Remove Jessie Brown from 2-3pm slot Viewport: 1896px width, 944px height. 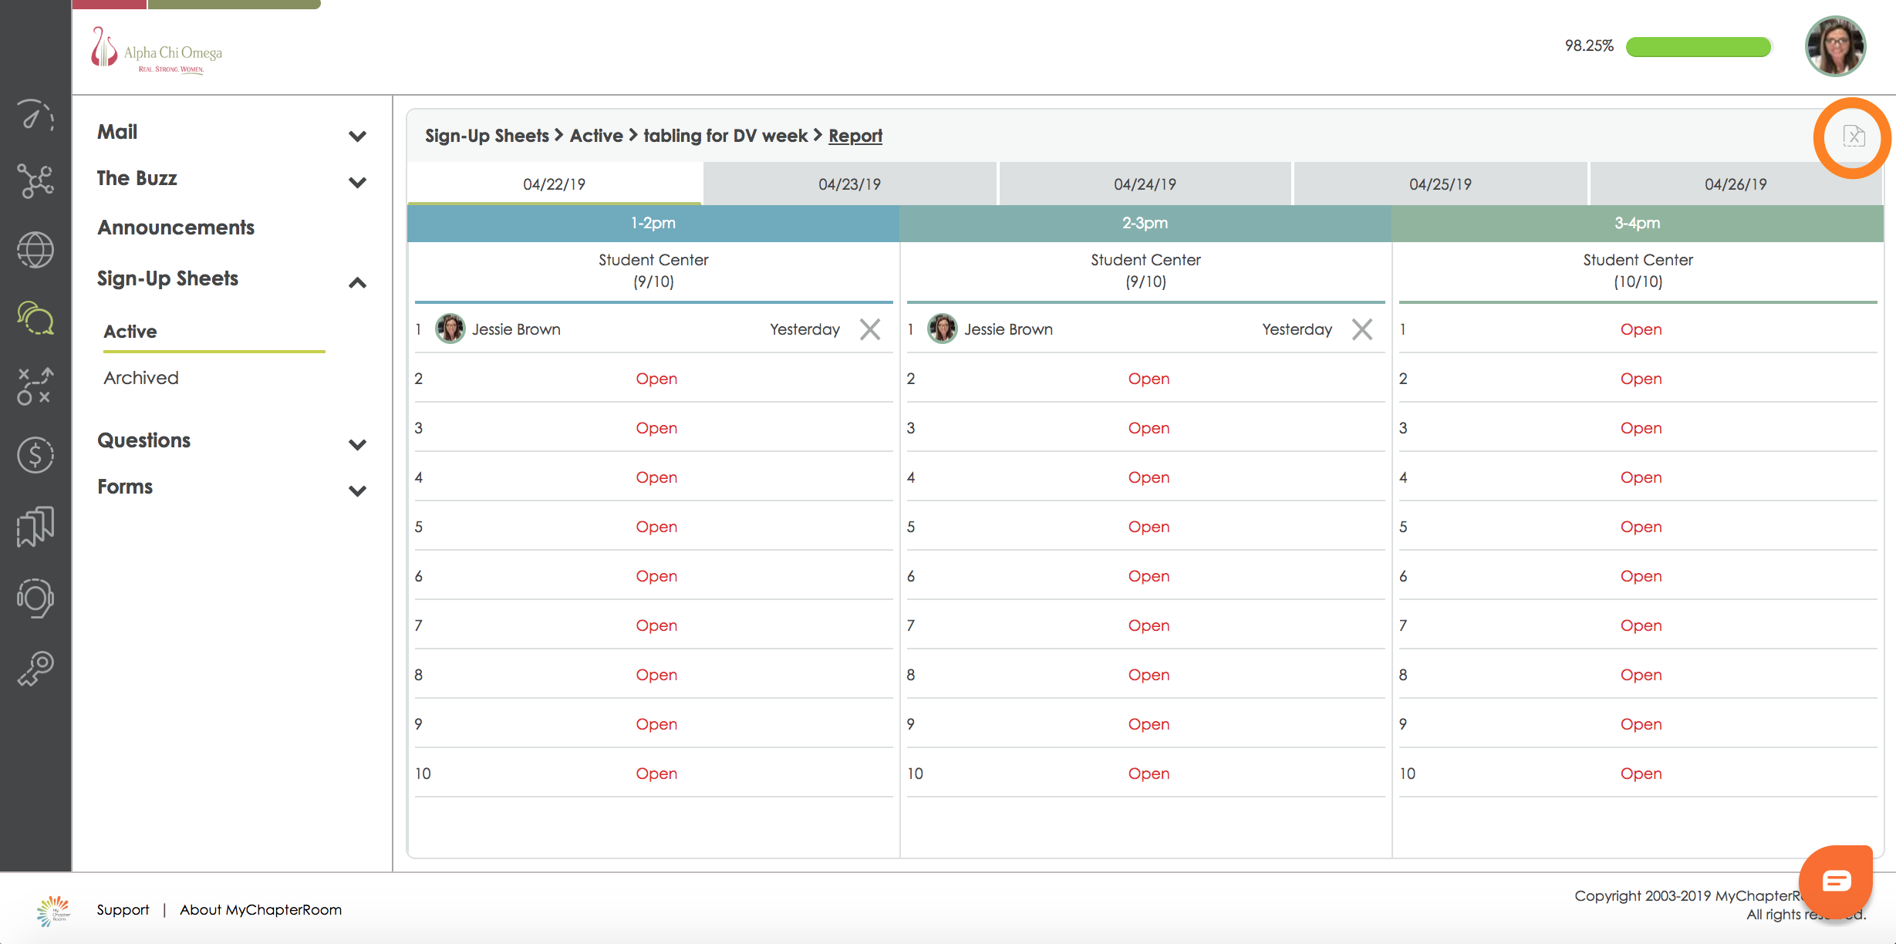(1362, 330)
